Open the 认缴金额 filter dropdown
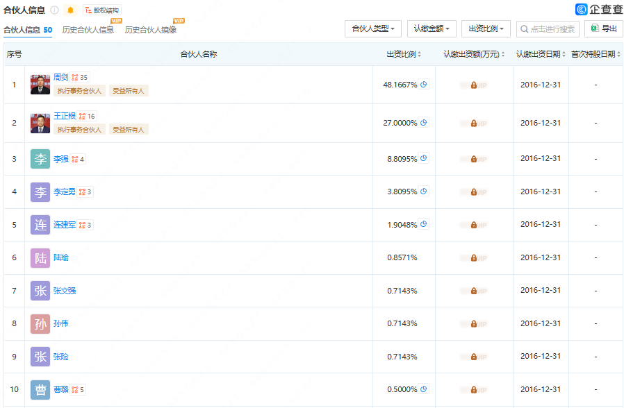 tap(432, 29)
